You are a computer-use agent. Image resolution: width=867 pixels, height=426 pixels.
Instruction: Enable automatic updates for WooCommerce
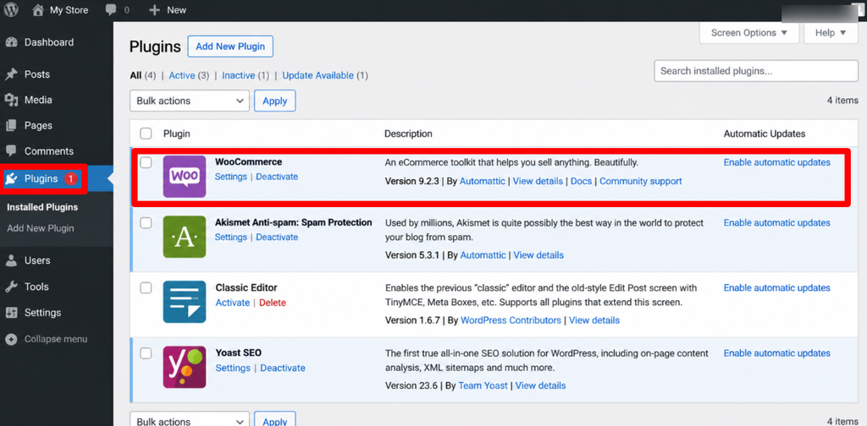[777, 163]
